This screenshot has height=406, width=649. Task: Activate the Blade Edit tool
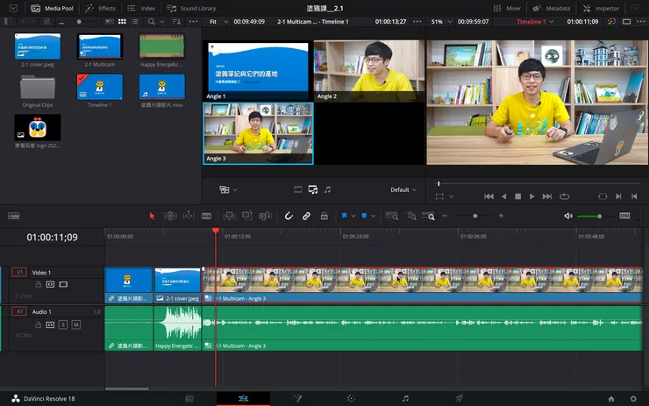point(206,215)
